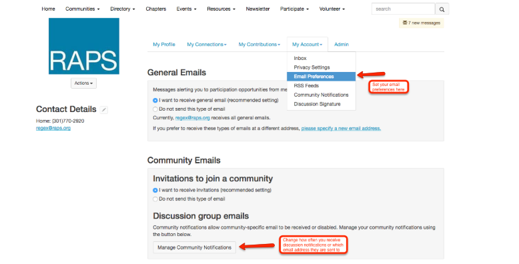Follow 'please specify a new email address' link

pos(341,129)
